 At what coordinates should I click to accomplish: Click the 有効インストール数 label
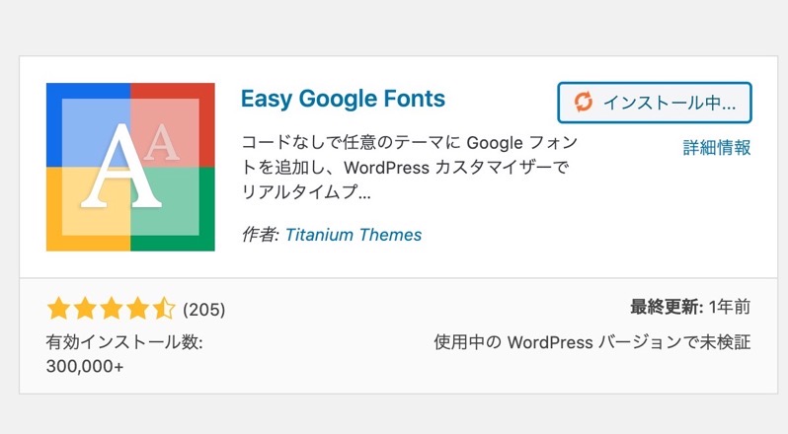tap(124, 342)
